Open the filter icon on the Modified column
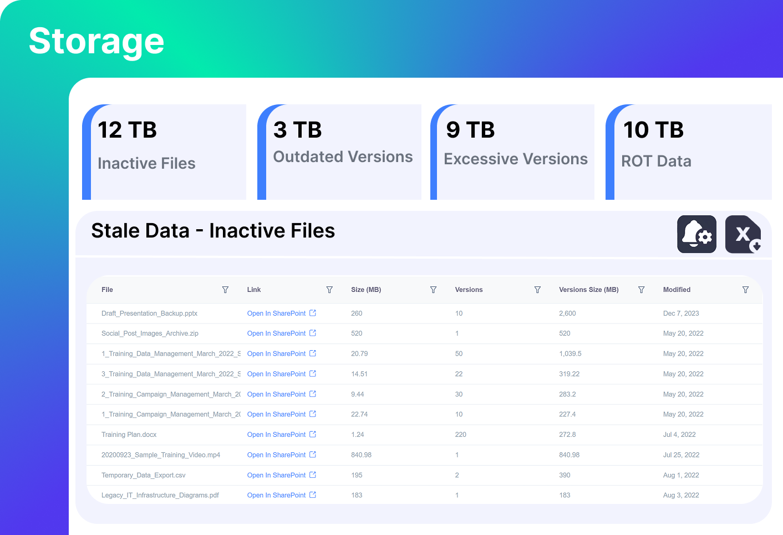783x535 pixels. 745,289
